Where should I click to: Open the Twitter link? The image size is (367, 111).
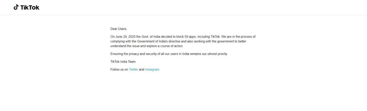134,69
